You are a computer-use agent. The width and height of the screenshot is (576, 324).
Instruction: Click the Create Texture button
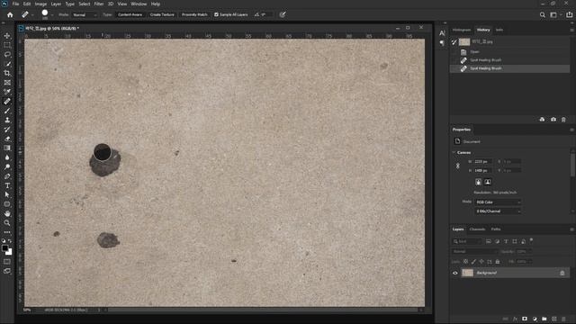[162, 14]
